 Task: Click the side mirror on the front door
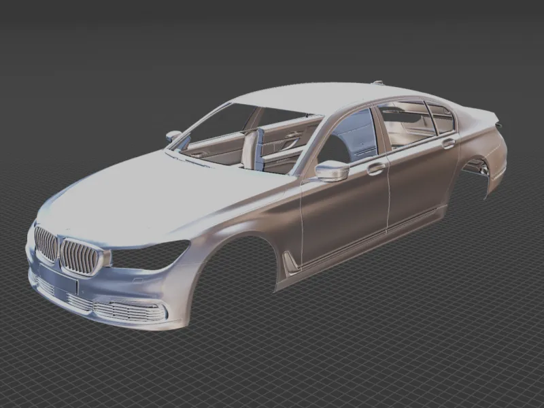[x=332, y=171]
